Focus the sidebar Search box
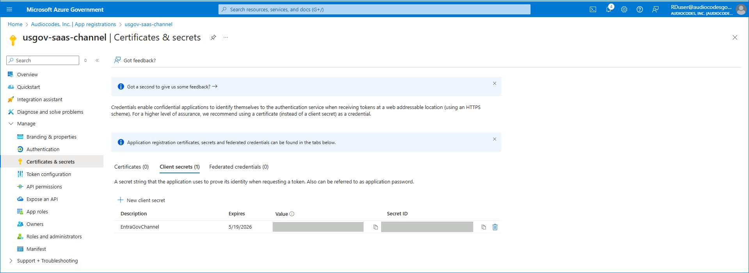Screen dimensions: 749x273 tap(43, 60)
